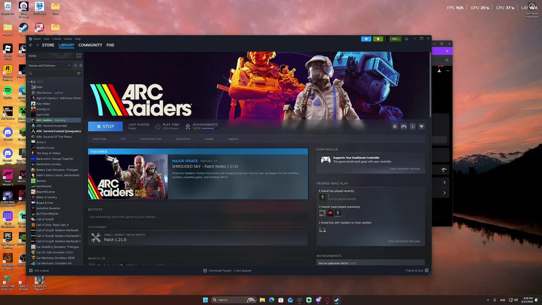
Task: Open Friends & Chat icon
Action: tap(427, 270)
